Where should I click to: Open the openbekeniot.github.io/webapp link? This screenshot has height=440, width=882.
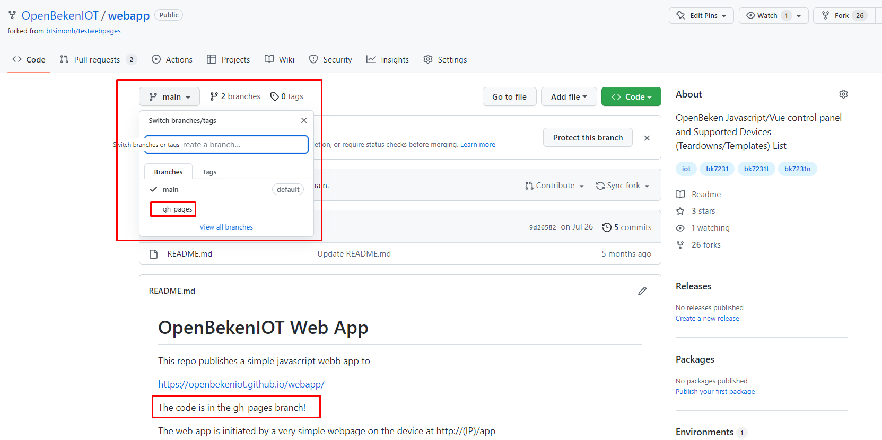pyautogui.click(x=241, y=384)
